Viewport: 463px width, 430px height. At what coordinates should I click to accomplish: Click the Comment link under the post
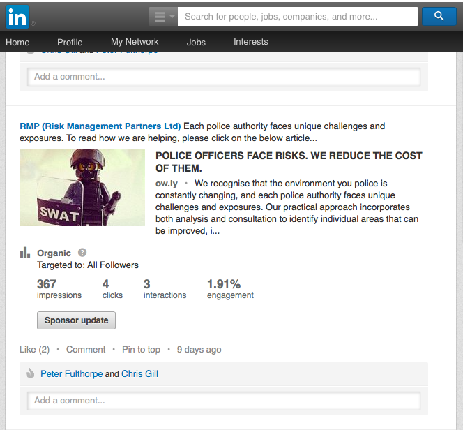[86, 349]
